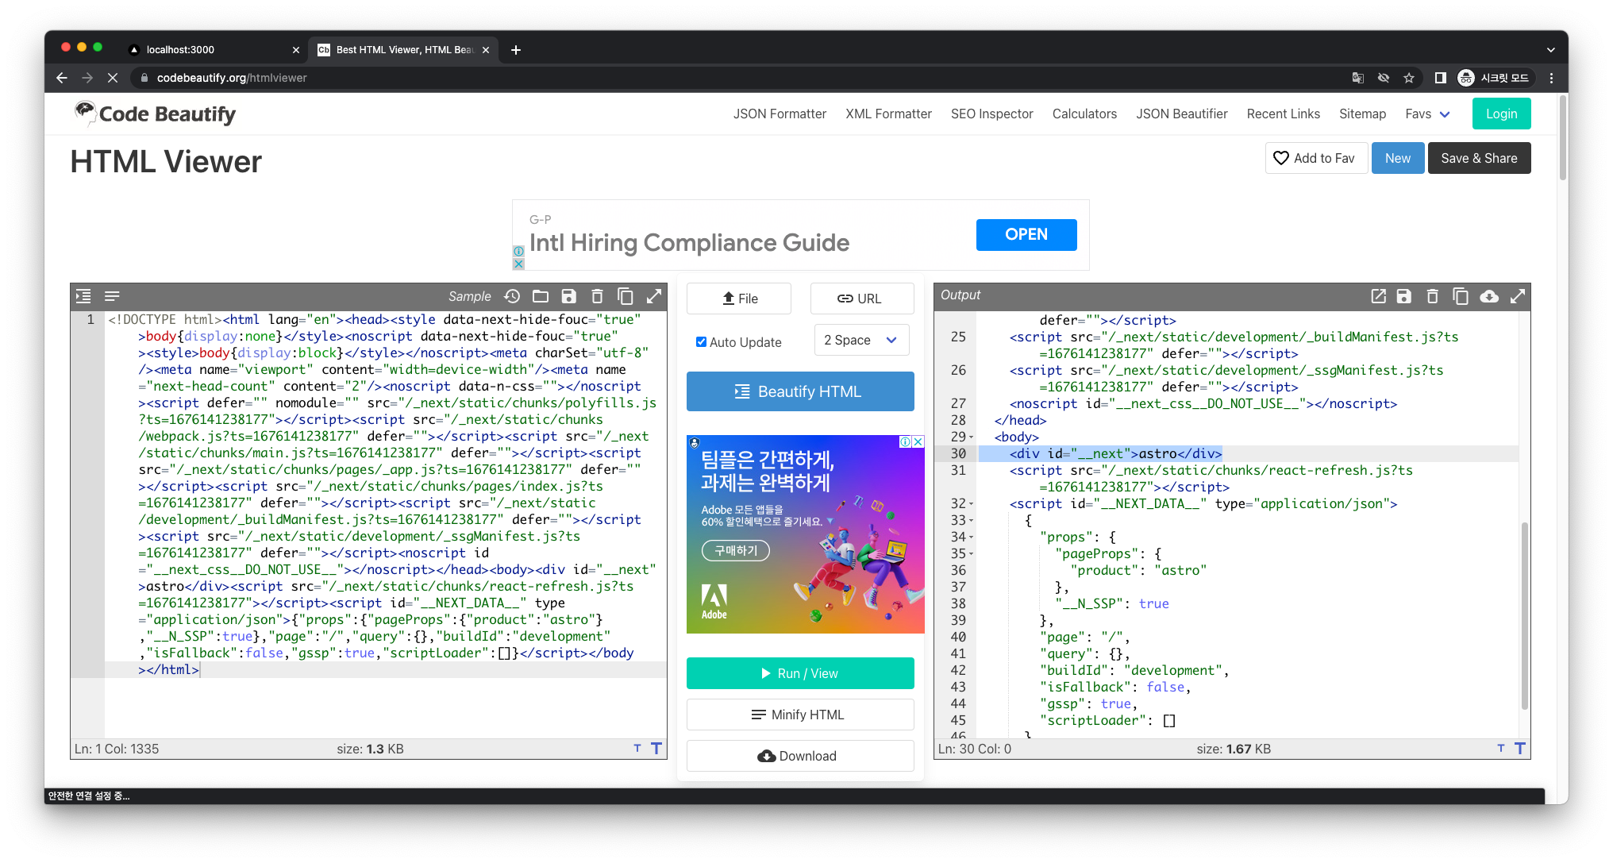This screenshot has height=863, width=1613.
Task: Click cloud download icon in Output toolbar
Action: pyautogui.click(x=1489, y=296)
